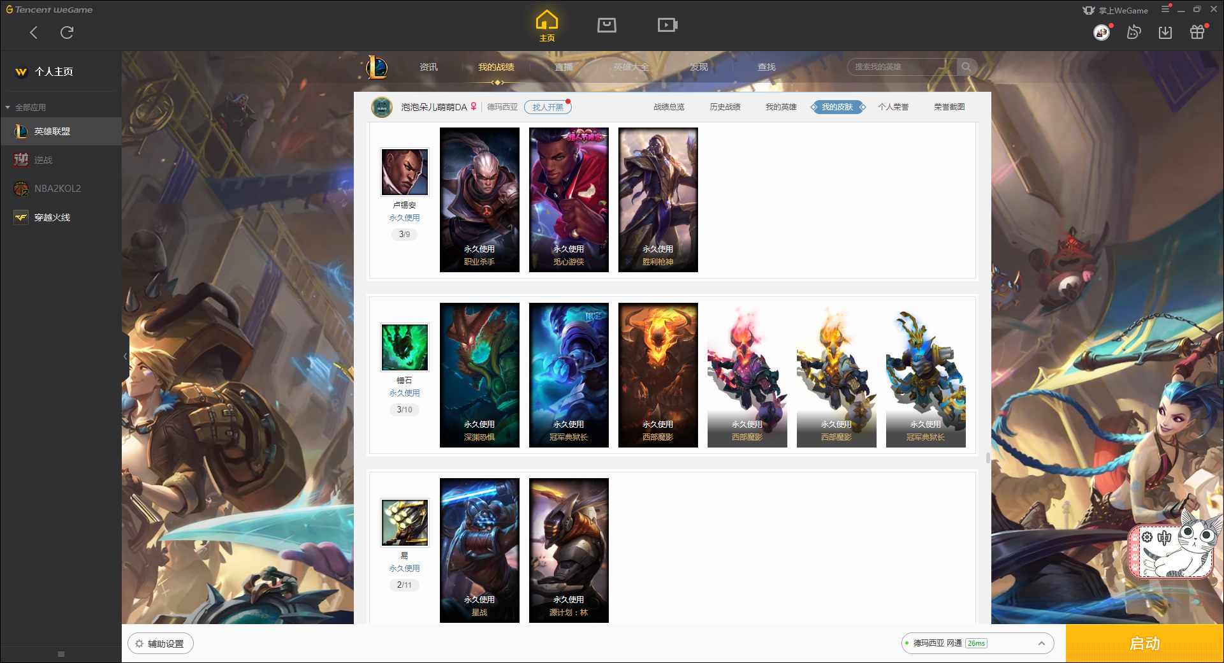
Task: Click the 2/11 skin count badge
Action: pyautogui.click(x=405, y=585)
